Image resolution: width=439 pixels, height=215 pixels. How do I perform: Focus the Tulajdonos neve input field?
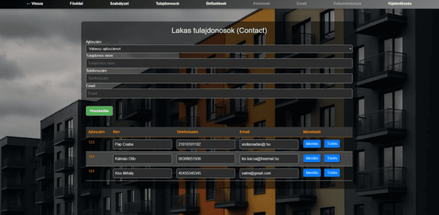click(219, 63)
